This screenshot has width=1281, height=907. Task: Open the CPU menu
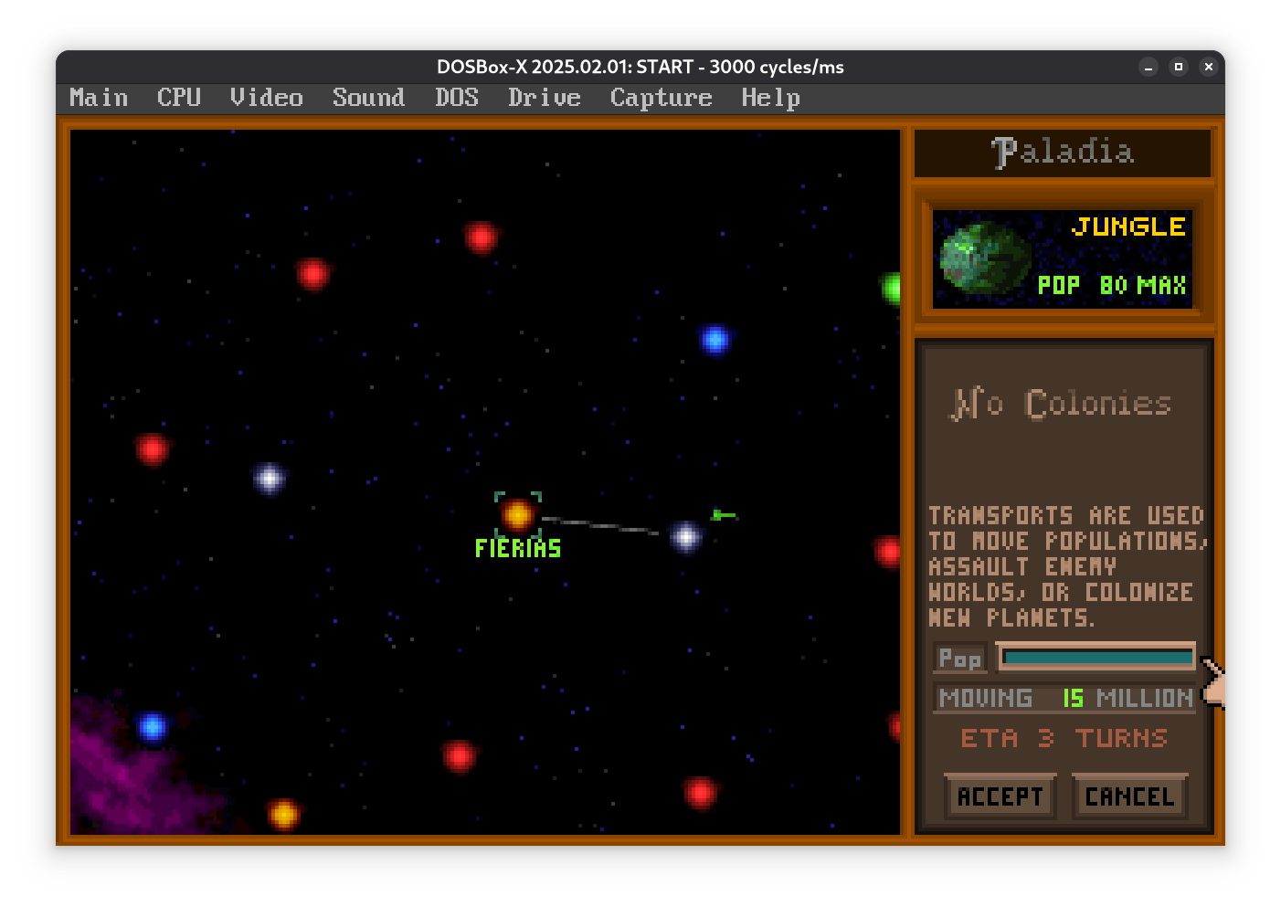[x=179, y=98]
